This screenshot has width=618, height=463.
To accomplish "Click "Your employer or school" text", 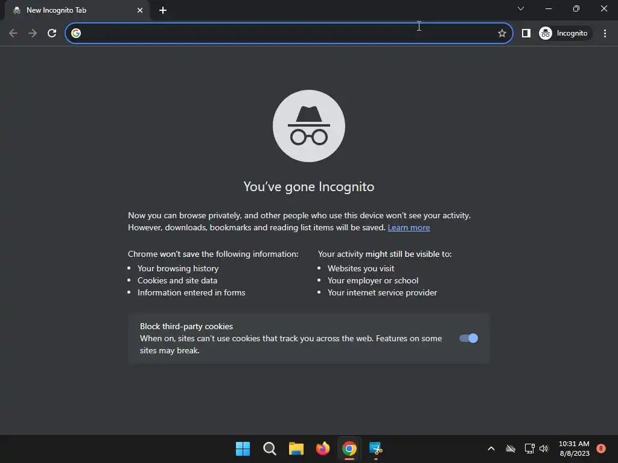I will [373, 281].
